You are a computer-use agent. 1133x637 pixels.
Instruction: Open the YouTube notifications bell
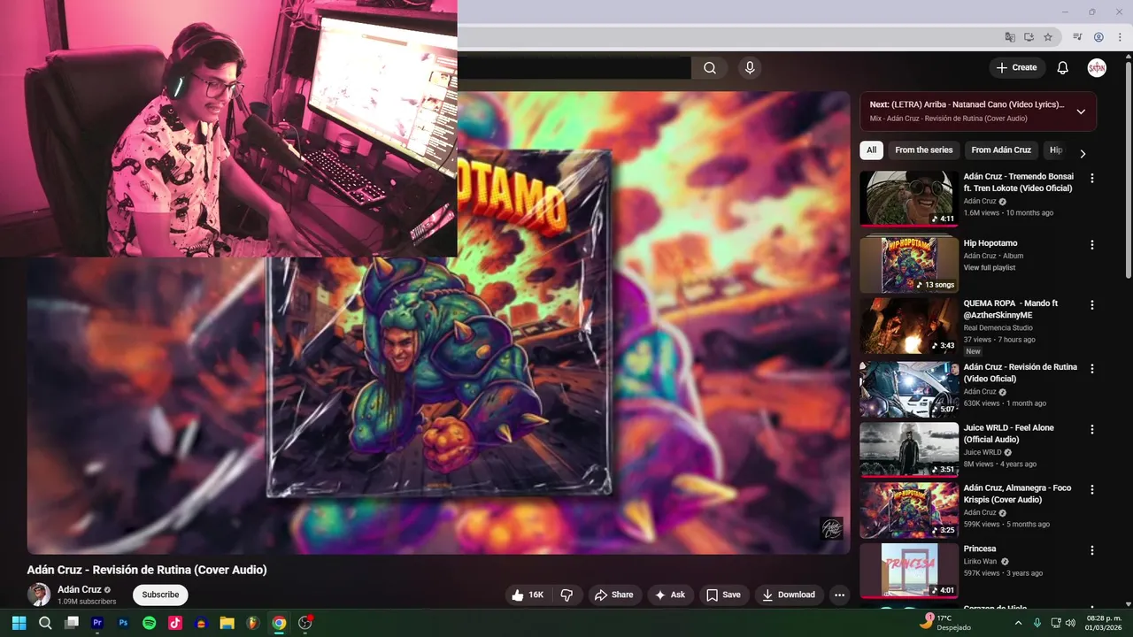1063,68
